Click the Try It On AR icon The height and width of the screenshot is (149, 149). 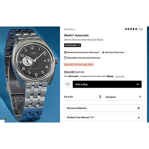click(100, 97)
